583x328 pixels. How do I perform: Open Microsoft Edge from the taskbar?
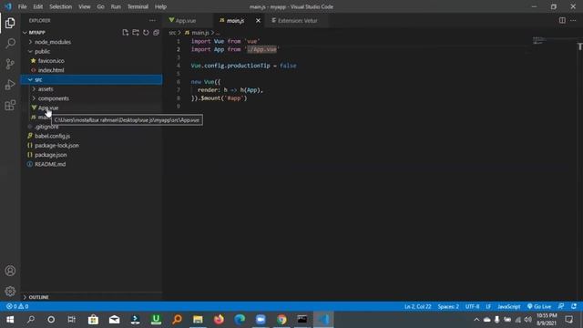(x=240, y=320)
